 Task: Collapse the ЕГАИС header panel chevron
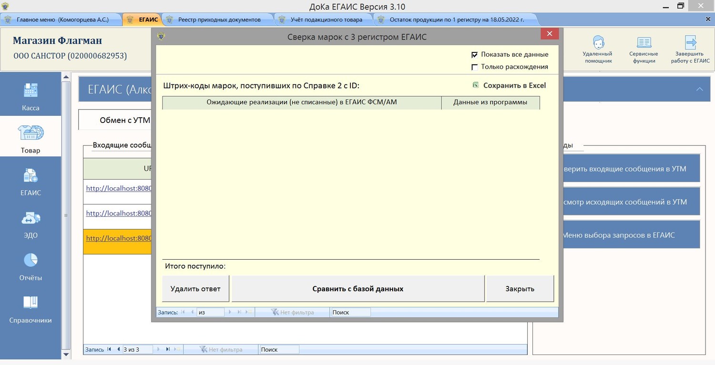click(699, 89)
